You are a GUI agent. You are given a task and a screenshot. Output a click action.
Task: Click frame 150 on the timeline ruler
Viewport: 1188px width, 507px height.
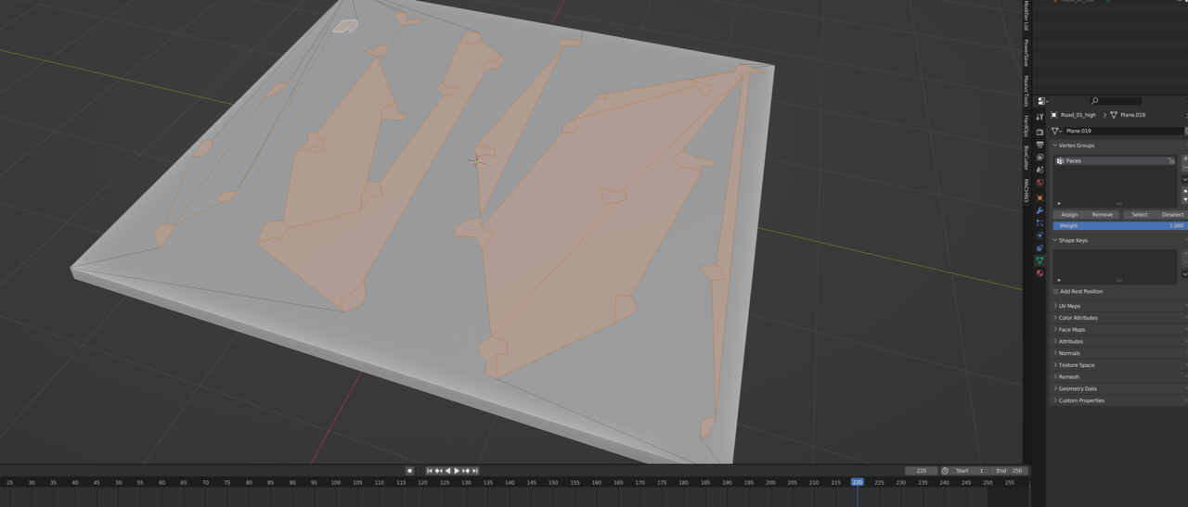pyautogui.click(x=552, y=482)
